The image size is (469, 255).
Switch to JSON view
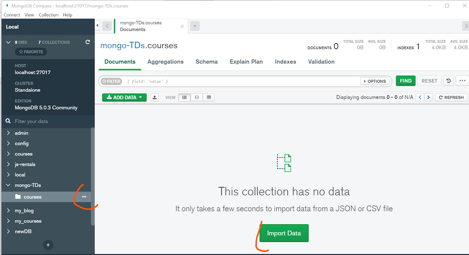197,97
